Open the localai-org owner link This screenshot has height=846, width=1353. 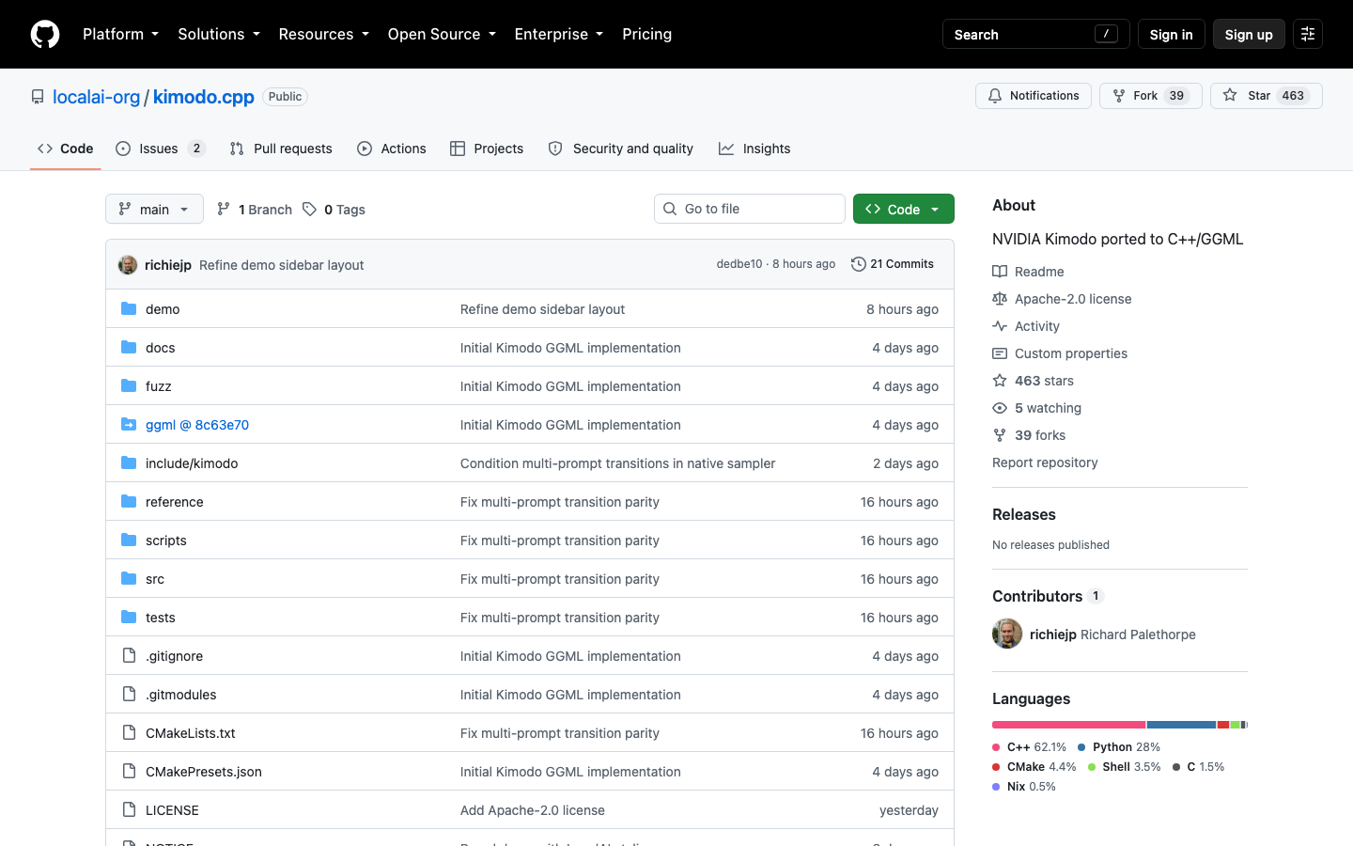(x=96, y=97)
